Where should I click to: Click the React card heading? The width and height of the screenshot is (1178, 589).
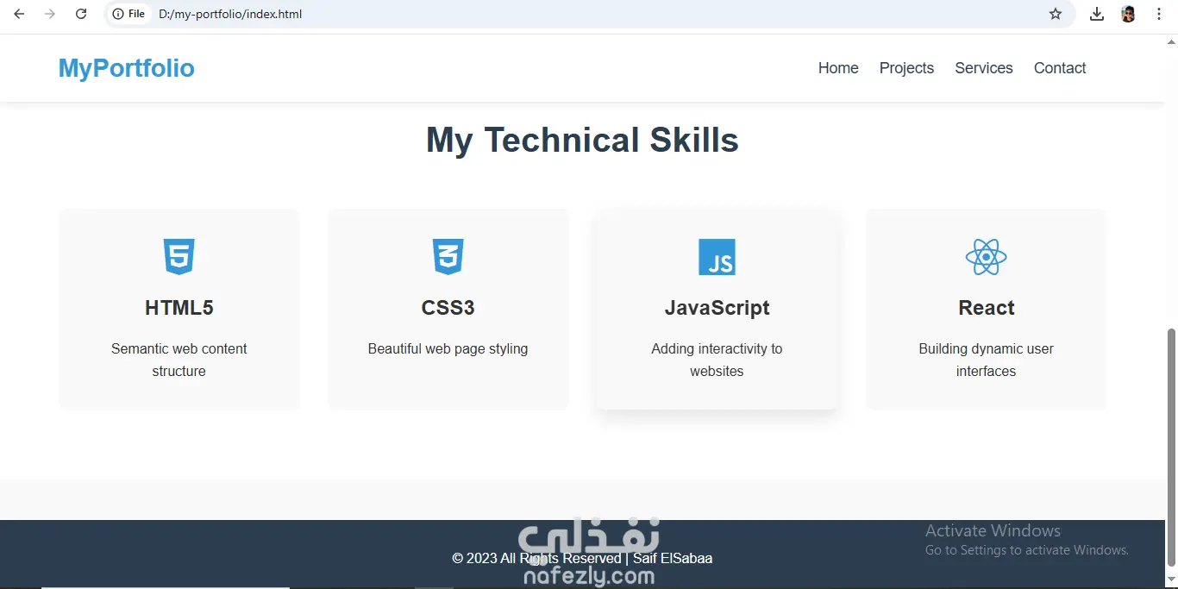pos(987,308)
